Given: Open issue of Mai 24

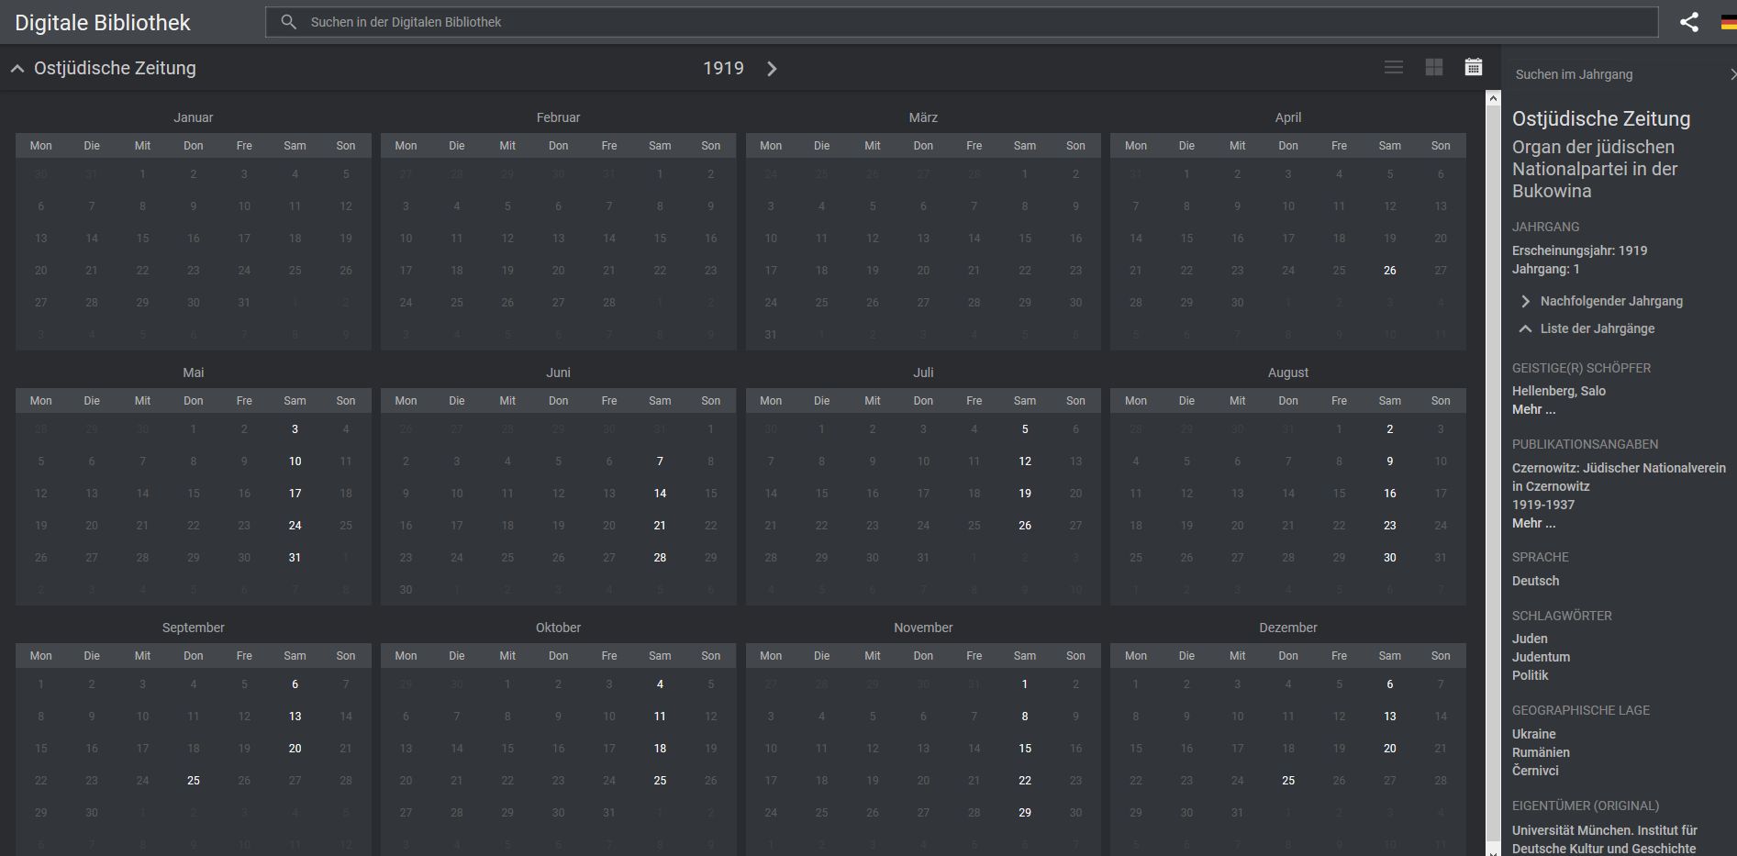Looking at the screenshot, I should (295, 526).
